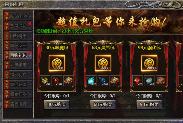Screen dimensions: 183x123
Task: Open the BOSS狂欢 tab
Action: click(18, 16)
